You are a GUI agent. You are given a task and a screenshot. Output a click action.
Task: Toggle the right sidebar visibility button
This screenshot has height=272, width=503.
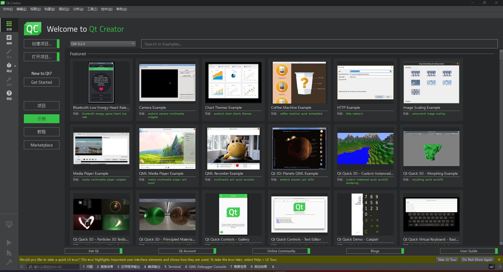click(x=500, y=267)
